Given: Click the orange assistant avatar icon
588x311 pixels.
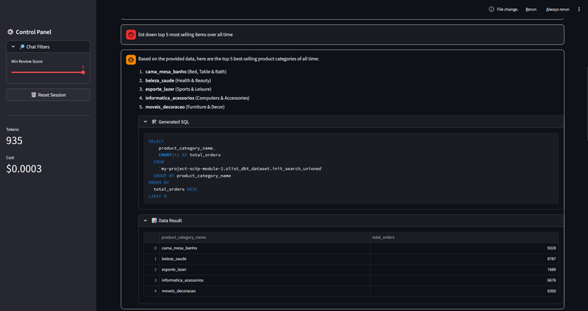Looking at the screenshot, I should (130, 59).
